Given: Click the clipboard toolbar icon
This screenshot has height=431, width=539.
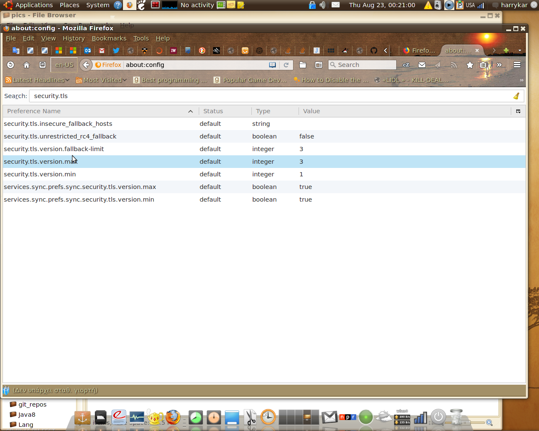Looking at the screenshot, I should tap(482, 65).
